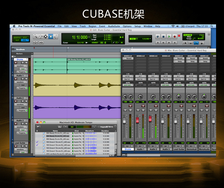Click the red Record transport button
224x188 pixels.
click(175, 37)
